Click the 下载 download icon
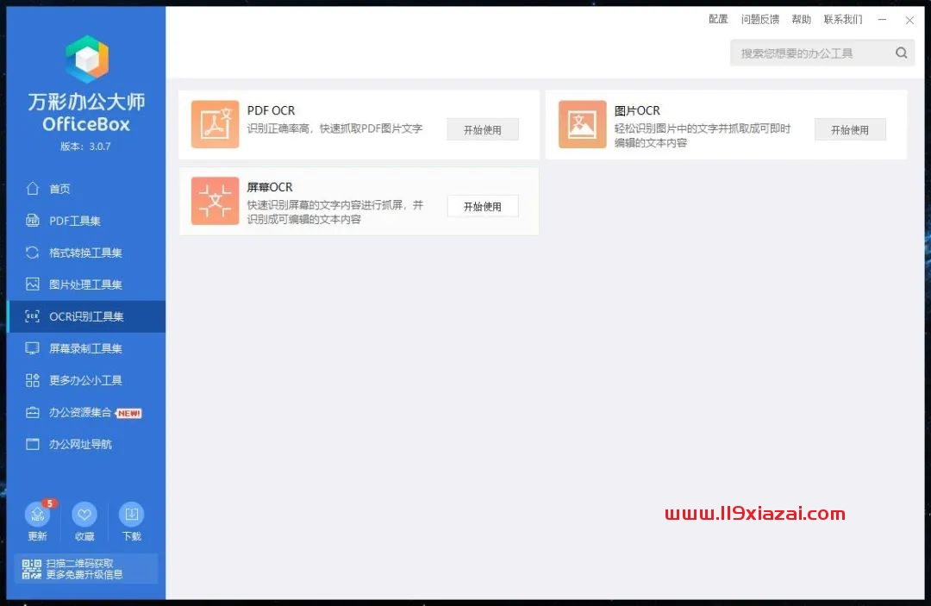Screen dimensions: 931x606 pyautogui.click(x=131, y=514)
